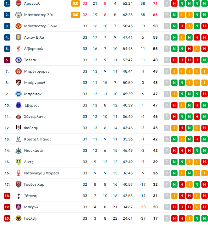
Task: Click the red H badge in Arsenal's form
Action: pos(174,3)
